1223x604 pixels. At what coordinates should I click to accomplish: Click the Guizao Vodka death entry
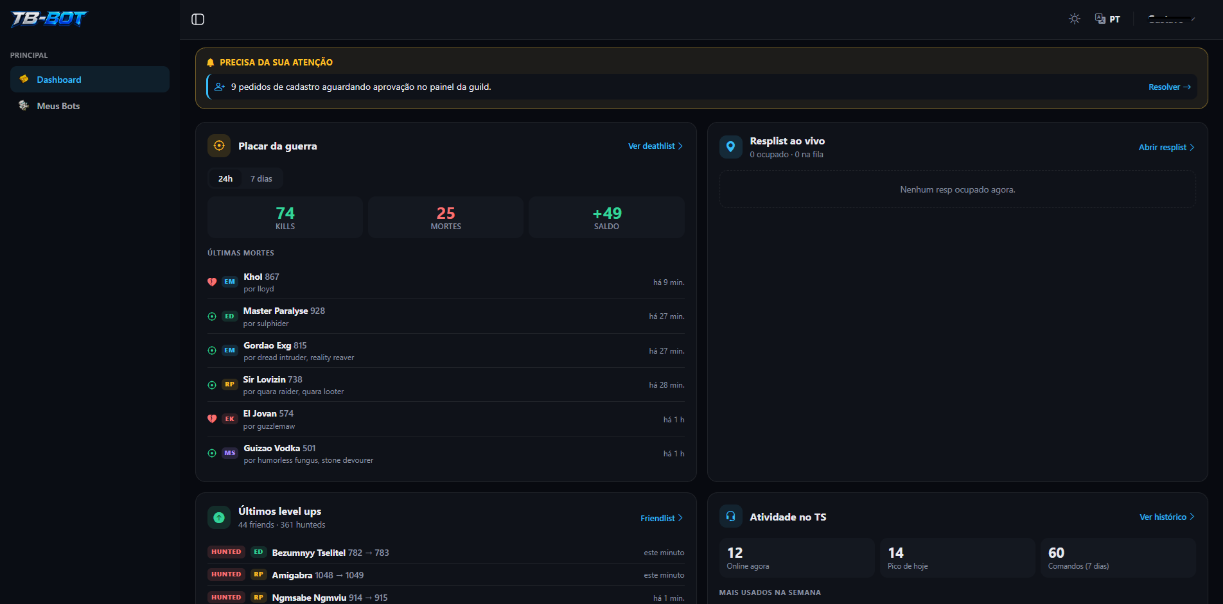coord(446,453)
